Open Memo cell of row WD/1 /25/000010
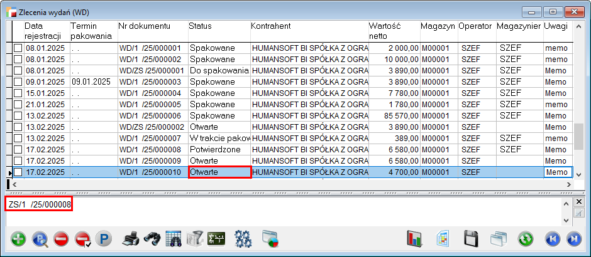The width and height of the screenshot is (591, 257). [557, 172]
